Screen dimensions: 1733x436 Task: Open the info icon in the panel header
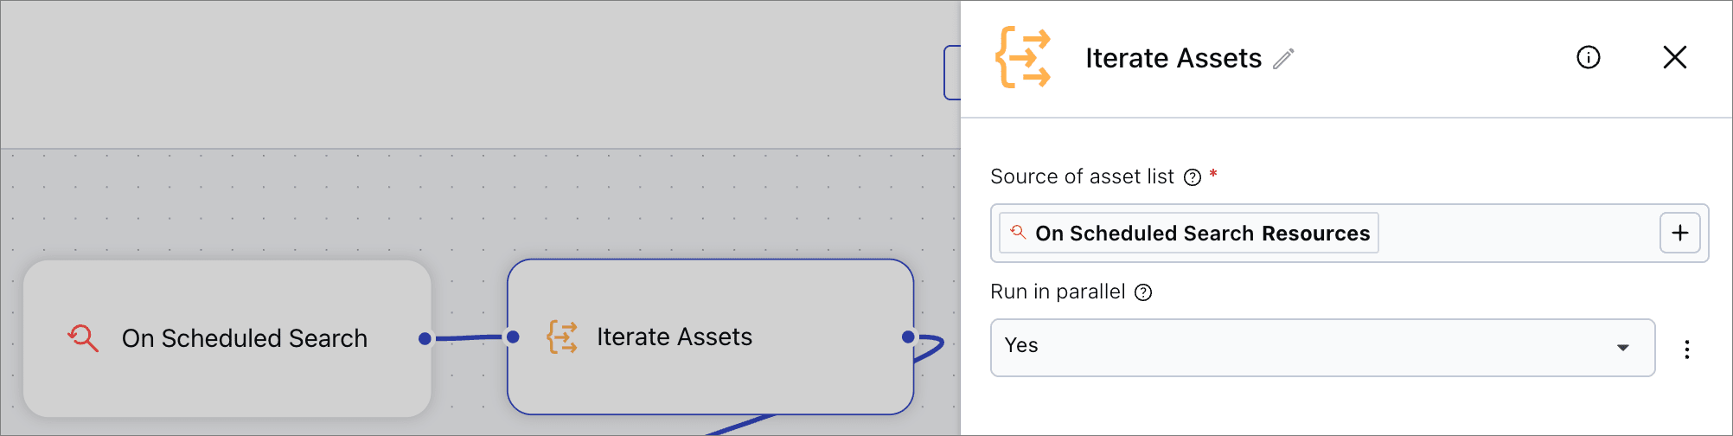coord(1589,58)
